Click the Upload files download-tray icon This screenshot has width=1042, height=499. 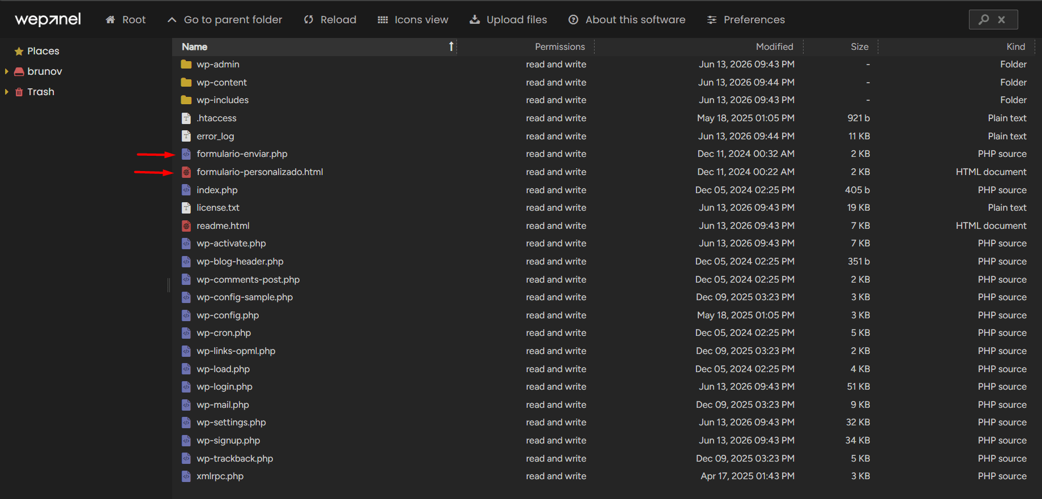click(475, 20)
